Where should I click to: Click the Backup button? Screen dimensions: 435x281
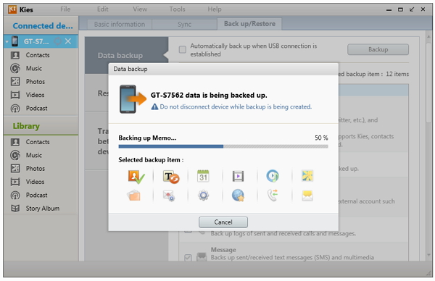[x=378, y=49]
